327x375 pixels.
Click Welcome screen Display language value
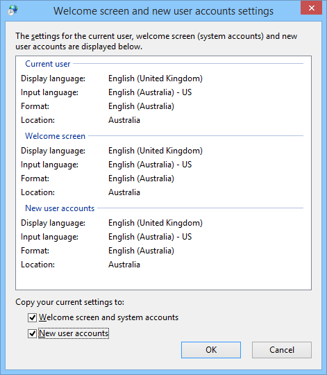156,151
